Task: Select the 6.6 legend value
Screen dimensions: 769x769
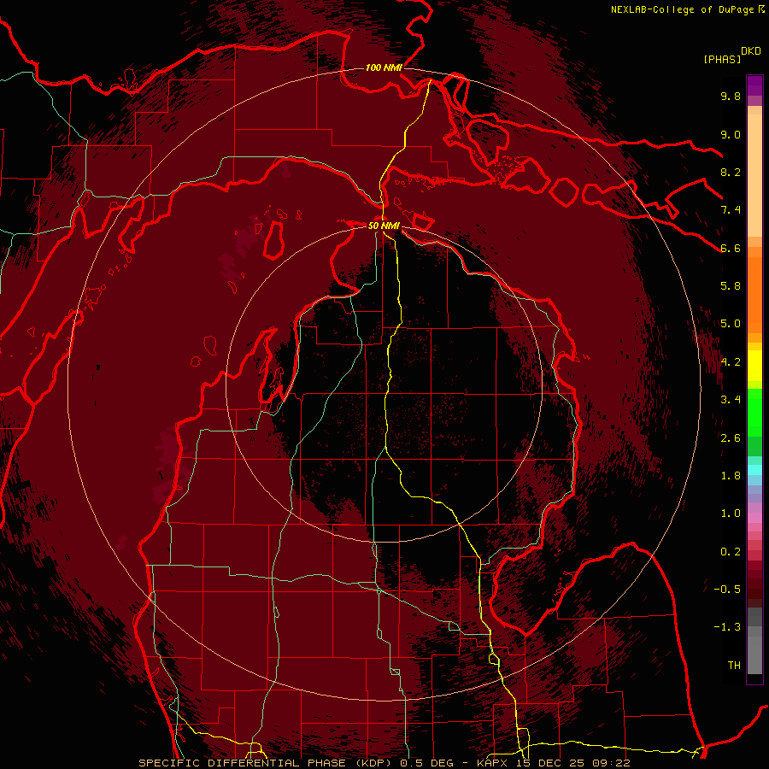Action: coord(731,248)
